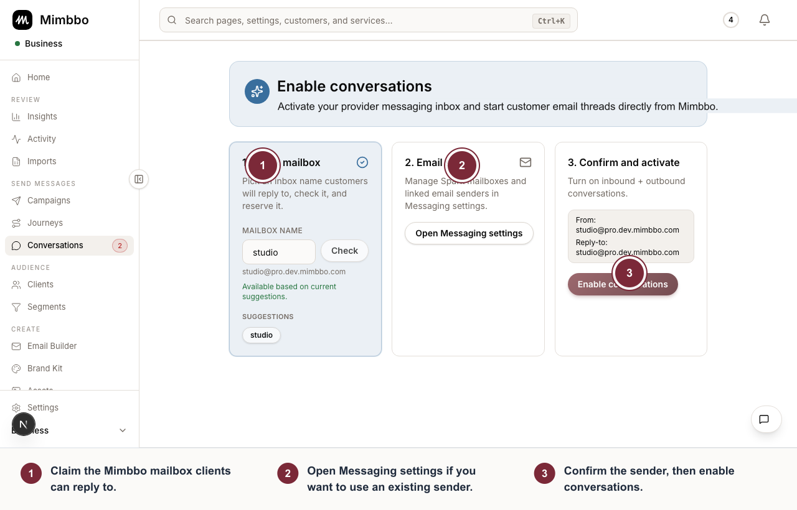Go to Activity page
The image size is (797, 510).
tap(69, 139)
